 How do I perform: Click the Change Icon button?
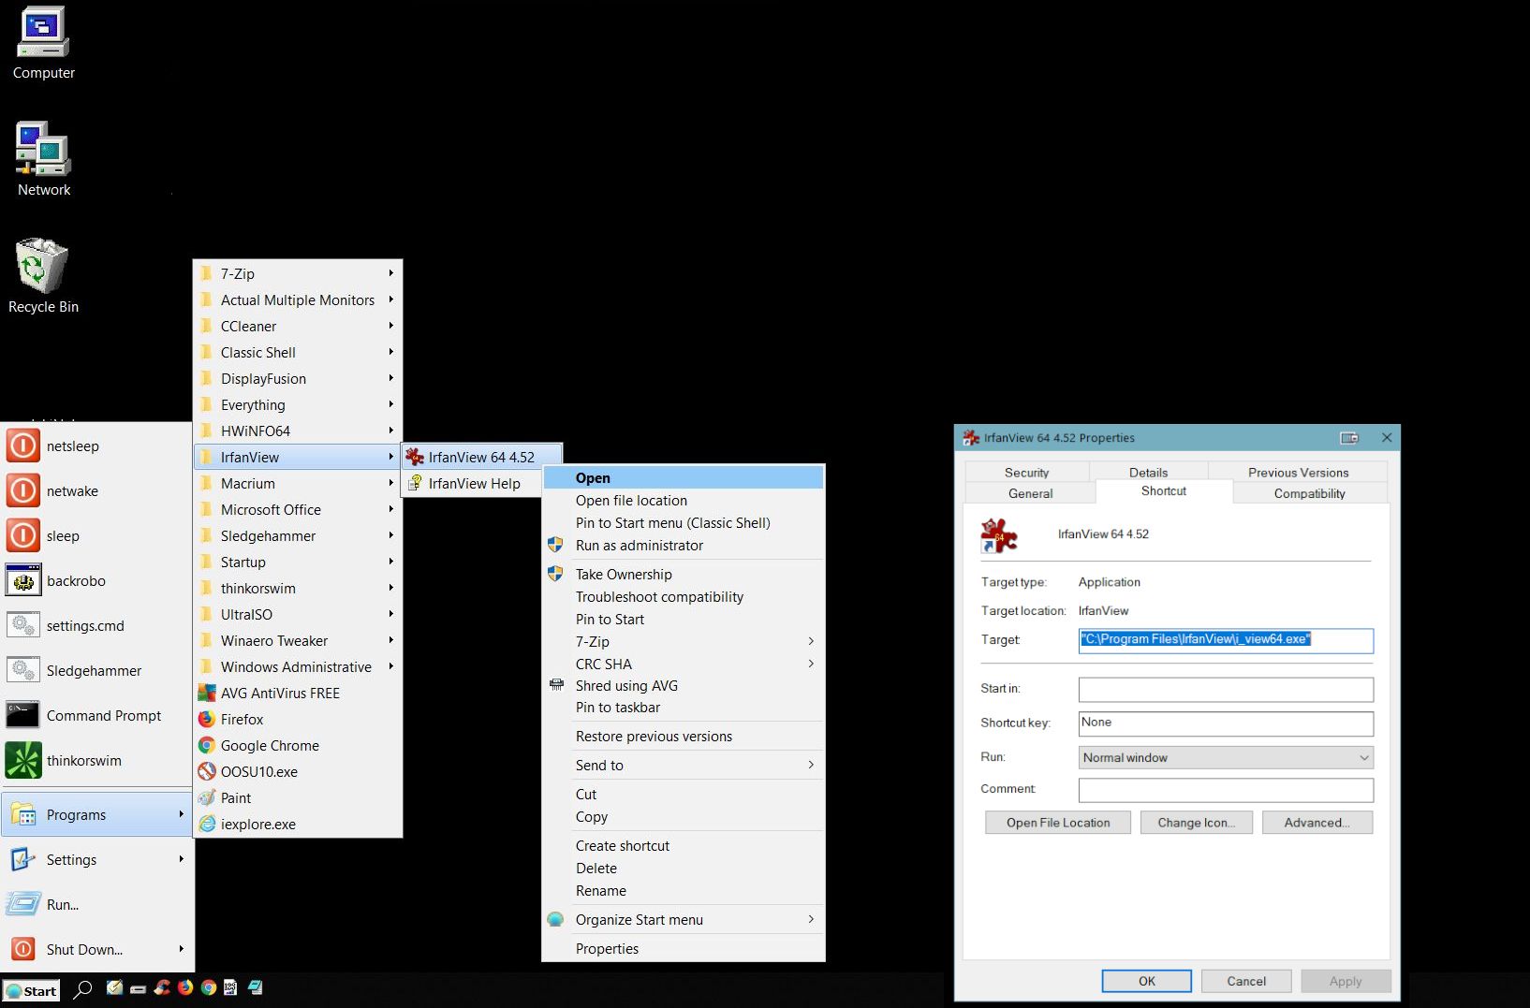[x=1196, y=823]
